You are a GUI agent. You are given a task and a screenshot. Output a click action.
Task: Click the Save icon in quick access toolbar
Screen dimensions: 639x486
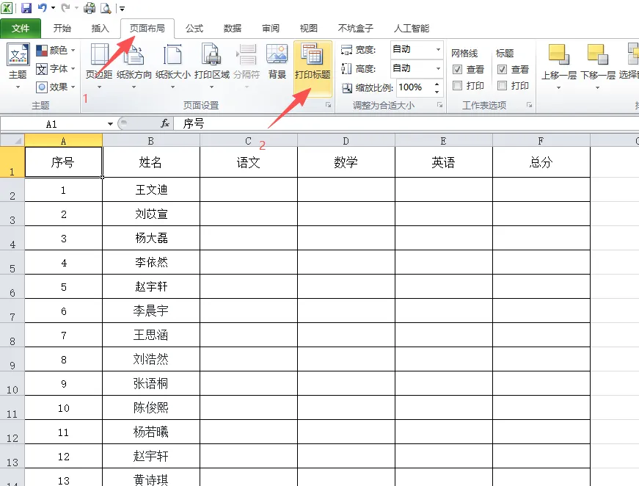26,8
